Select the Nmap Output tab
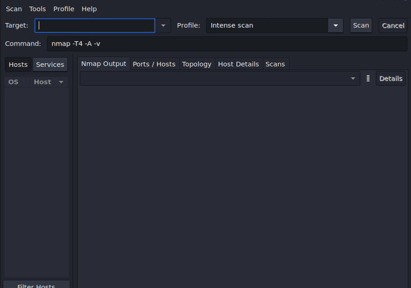Screen dimensions: 411x288 pos(103,64)
